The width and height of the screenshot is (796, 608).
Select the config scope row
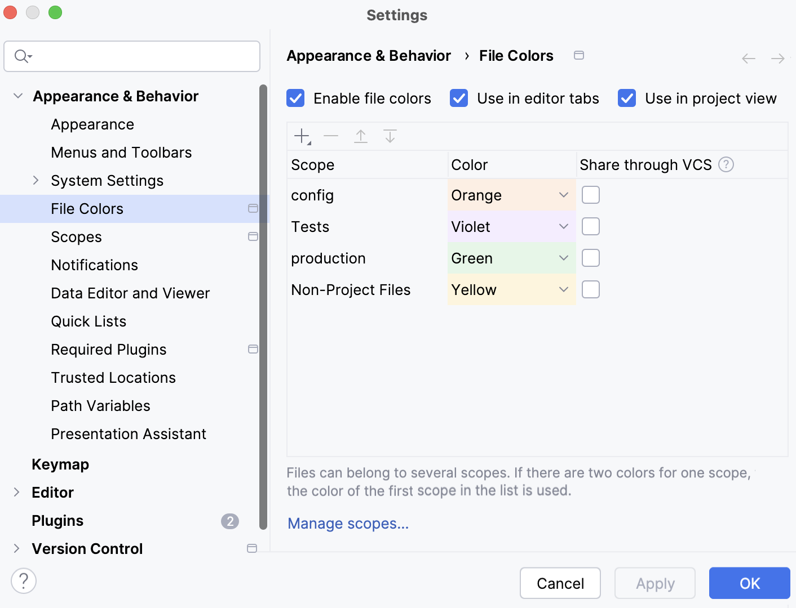[x=368, y=195]
